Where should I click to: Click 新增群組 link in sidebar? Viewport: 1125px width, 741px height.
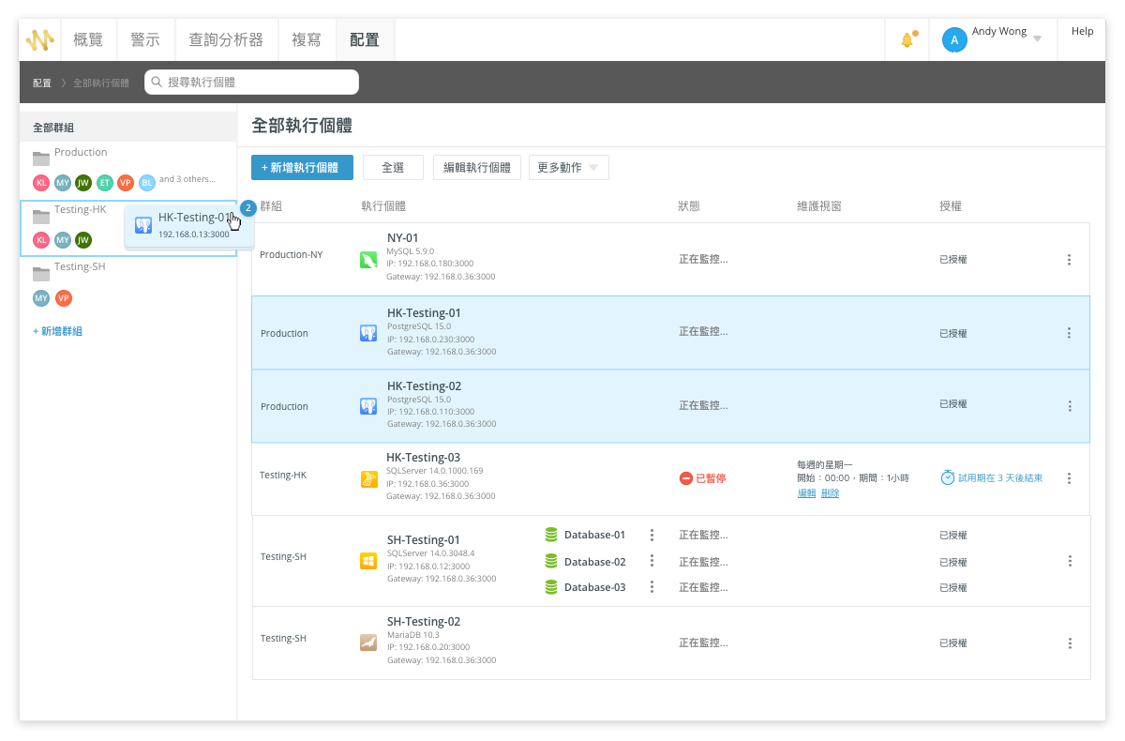tap(57, 332)
